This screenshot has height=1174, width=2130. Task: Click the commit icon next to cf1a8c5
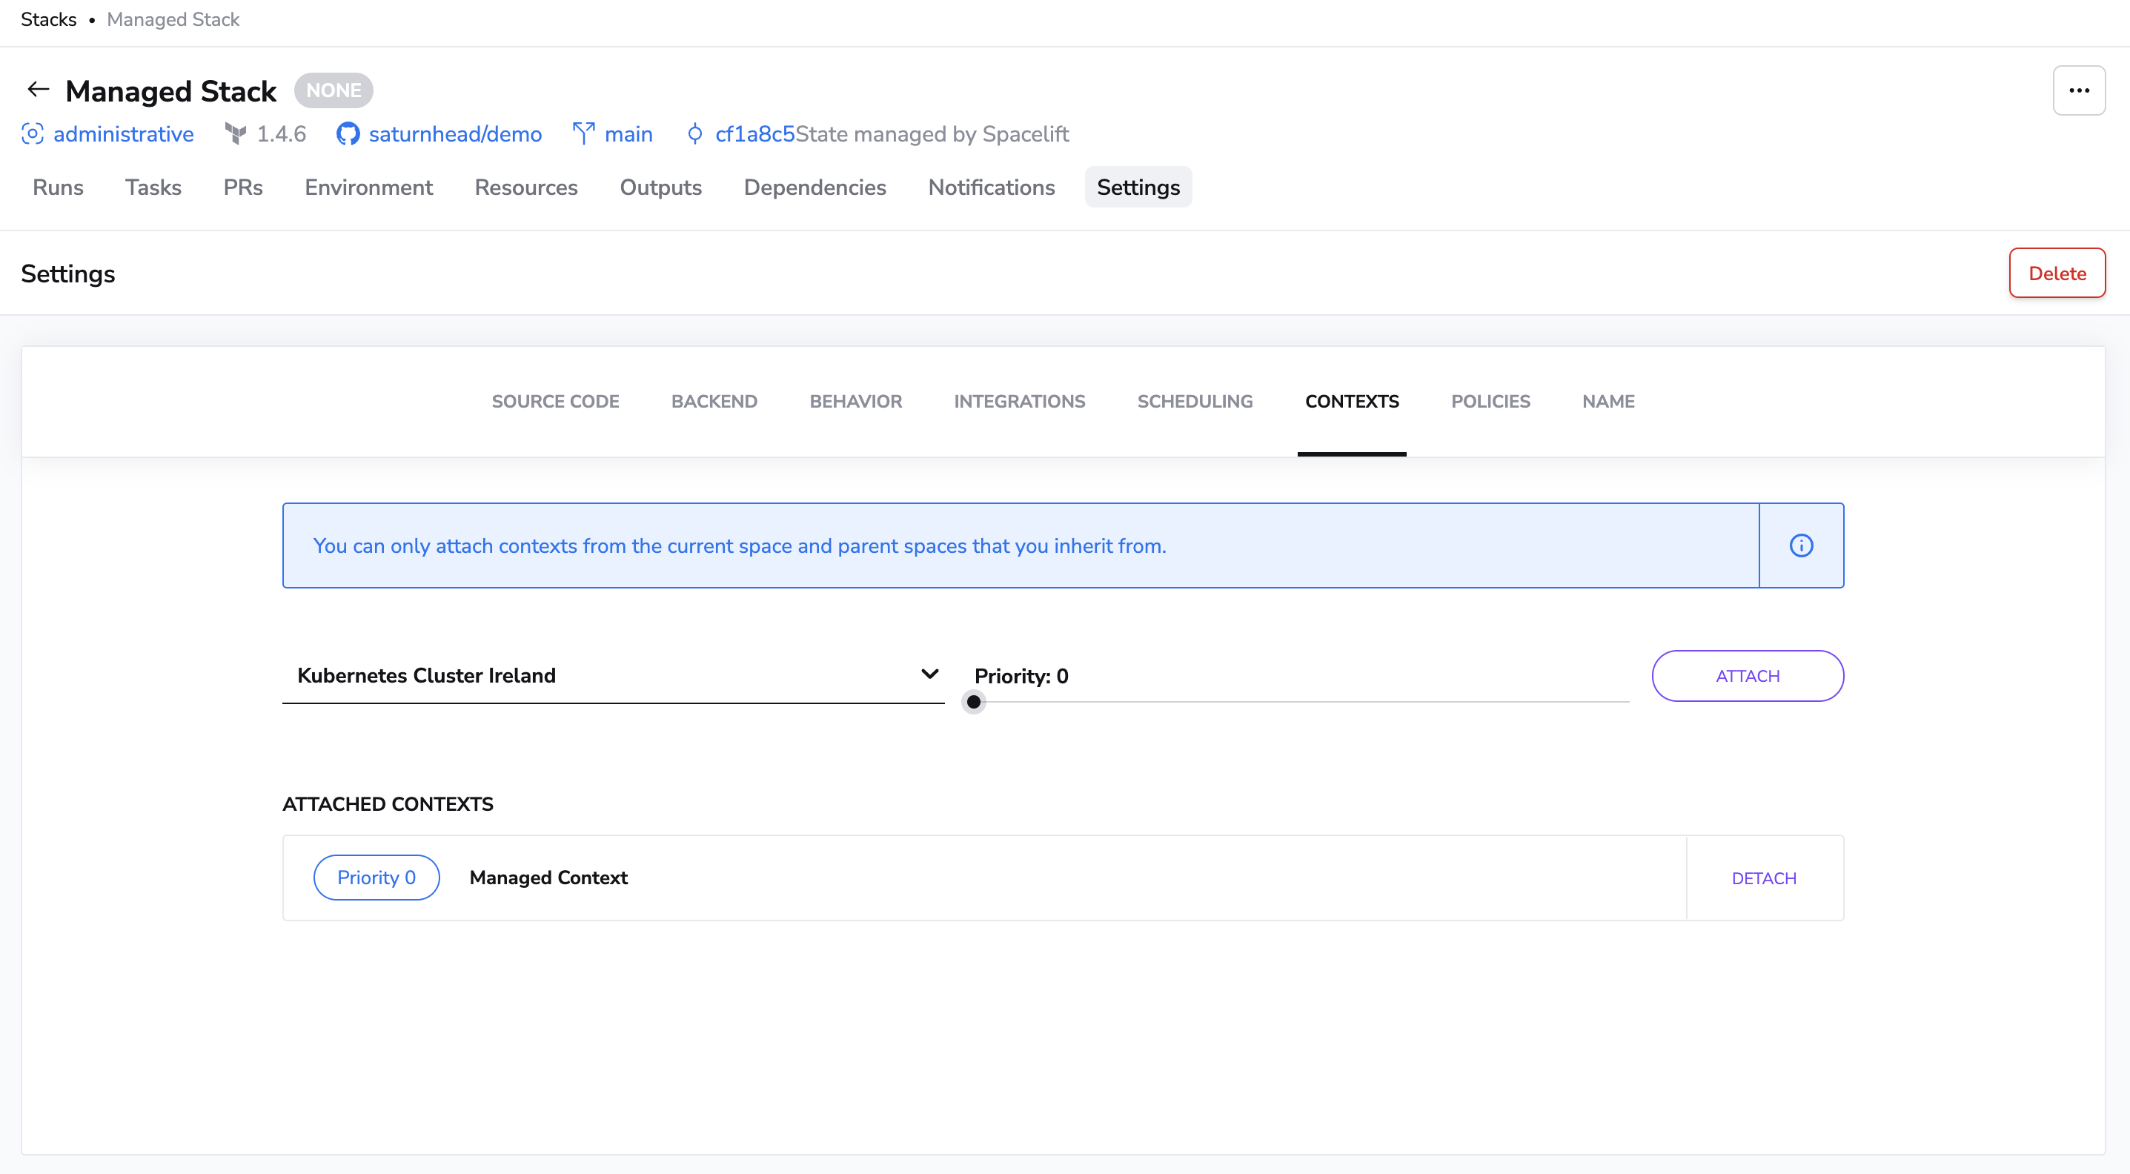coord(694,134)
